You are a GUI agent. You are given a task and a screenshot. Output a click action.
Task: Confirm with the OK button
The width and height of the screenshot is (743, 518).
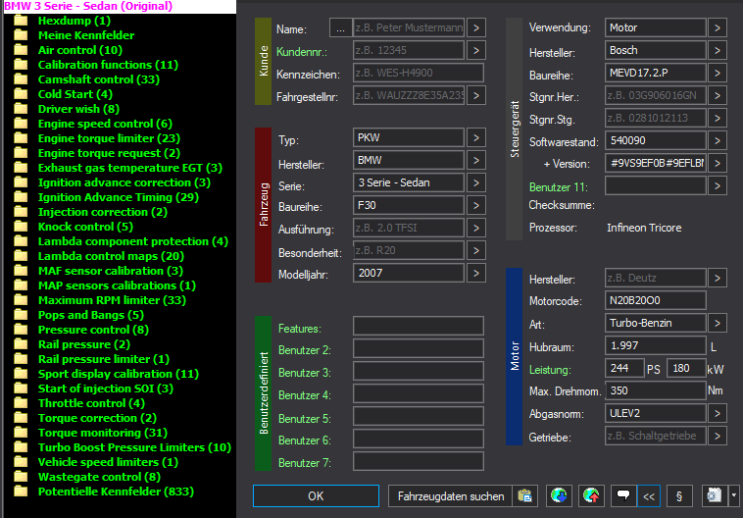(316, 496)
